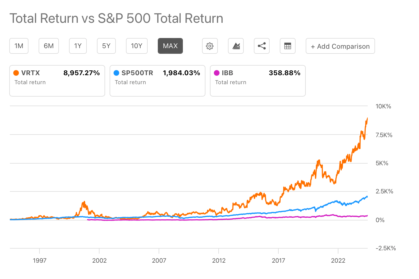Click the orange VRTX color dot
The width and height of the screenshot is (419, 279).
click(x=16, y=73)
